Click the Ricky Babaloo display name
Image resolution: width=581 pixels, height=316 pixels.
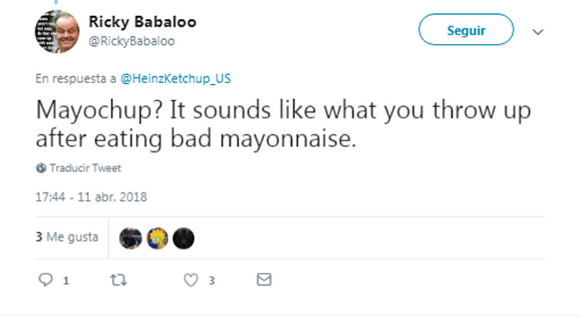(x=143, y=22)
